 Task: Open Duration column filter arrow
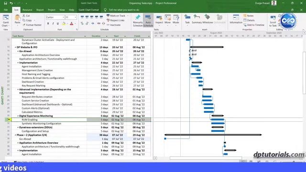pyautogui.click(x=107, y=36)
